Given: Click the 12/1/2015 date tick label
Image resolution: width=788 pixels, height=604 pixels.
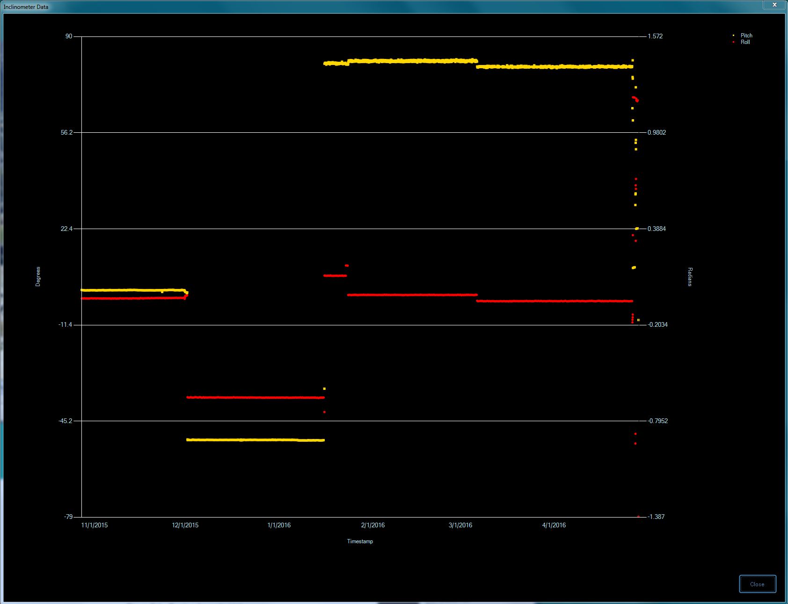Looking at the screenshot, I should click(x=185, y=525).
